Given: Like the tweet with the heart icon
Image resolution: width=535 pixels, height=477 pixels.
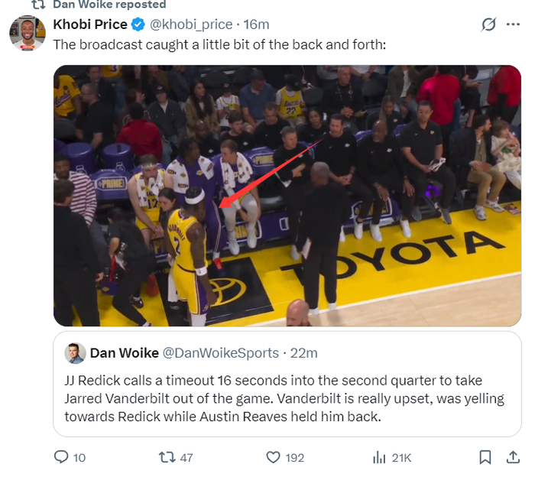Looking at the screenshot, I should point(273,457).
